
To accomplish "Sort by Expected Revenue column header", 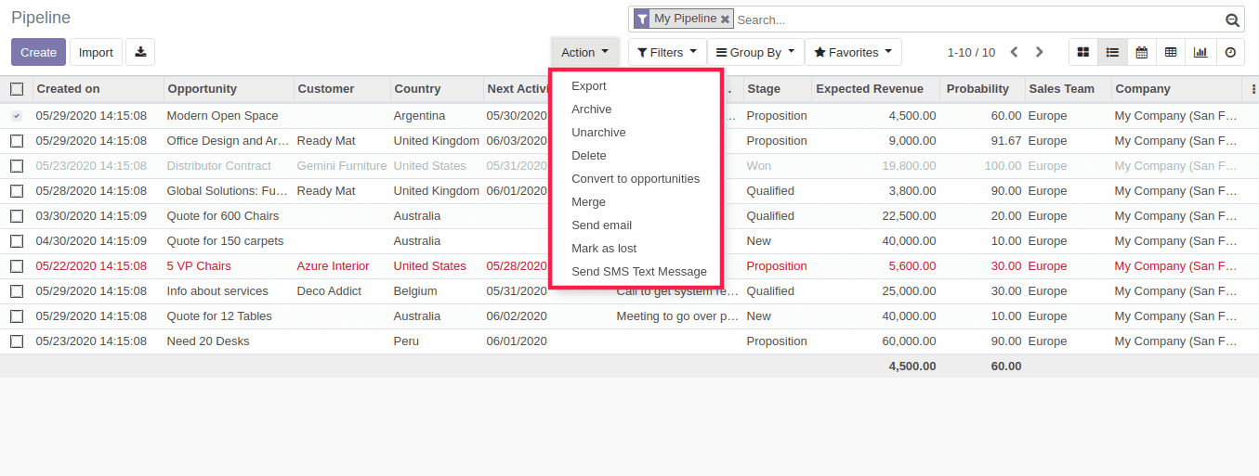I will (x=876, y=89).
